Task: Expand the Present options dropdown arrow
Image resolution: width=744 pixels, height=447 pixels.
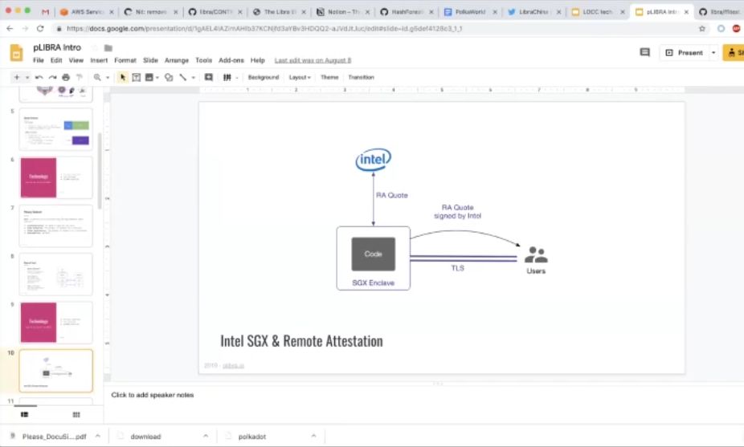Action: (713, 53)
